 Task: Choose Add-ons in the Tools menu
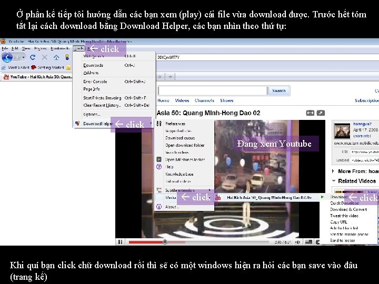114,73
